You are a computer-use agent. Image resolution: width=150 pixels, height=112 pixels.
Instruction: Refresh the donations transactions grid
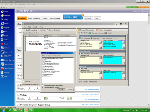(42, 30)
